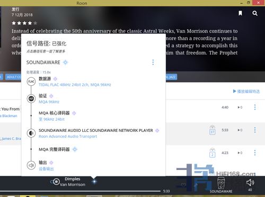Screen dimensions: 265x197
Task: Click the ADULT CO genre tag
Action: (13, 77)
